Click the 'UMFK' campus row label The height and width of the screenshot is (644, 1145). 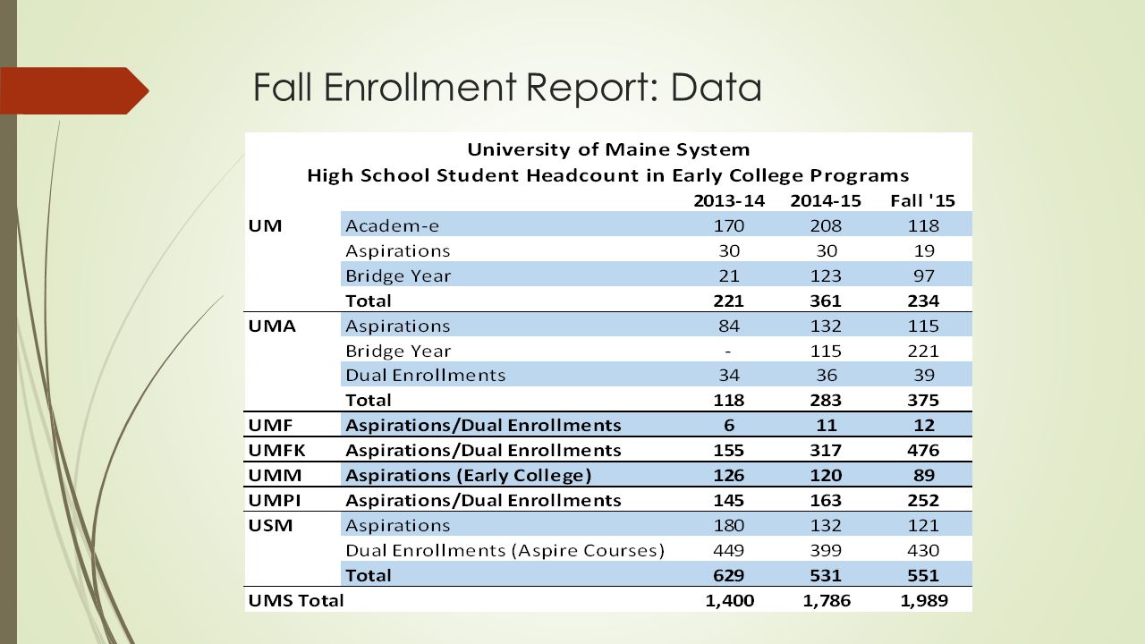(x=277, y=449)
